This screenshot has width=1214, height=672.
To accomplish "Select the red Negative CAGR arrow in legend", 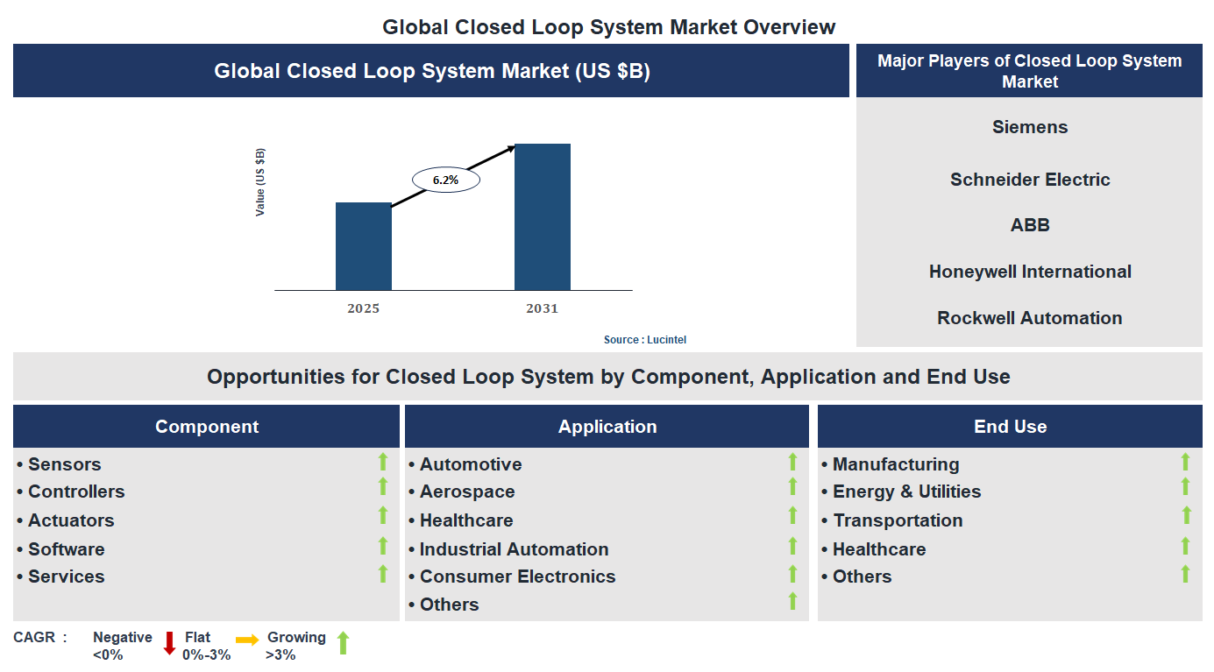I will tap(168, 644).
